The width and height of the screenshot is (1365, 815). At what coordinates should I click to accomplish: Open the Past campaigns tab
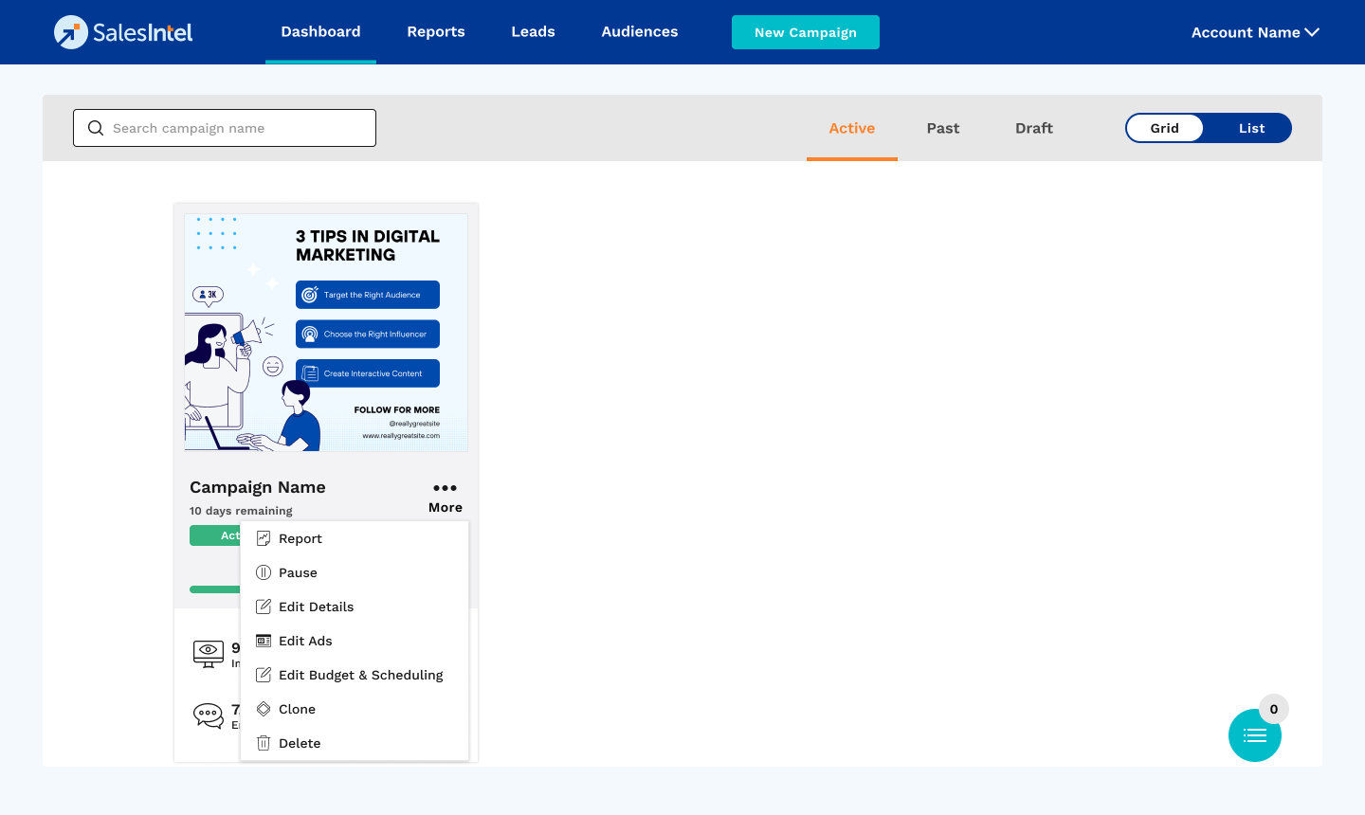tap(943, 128)
